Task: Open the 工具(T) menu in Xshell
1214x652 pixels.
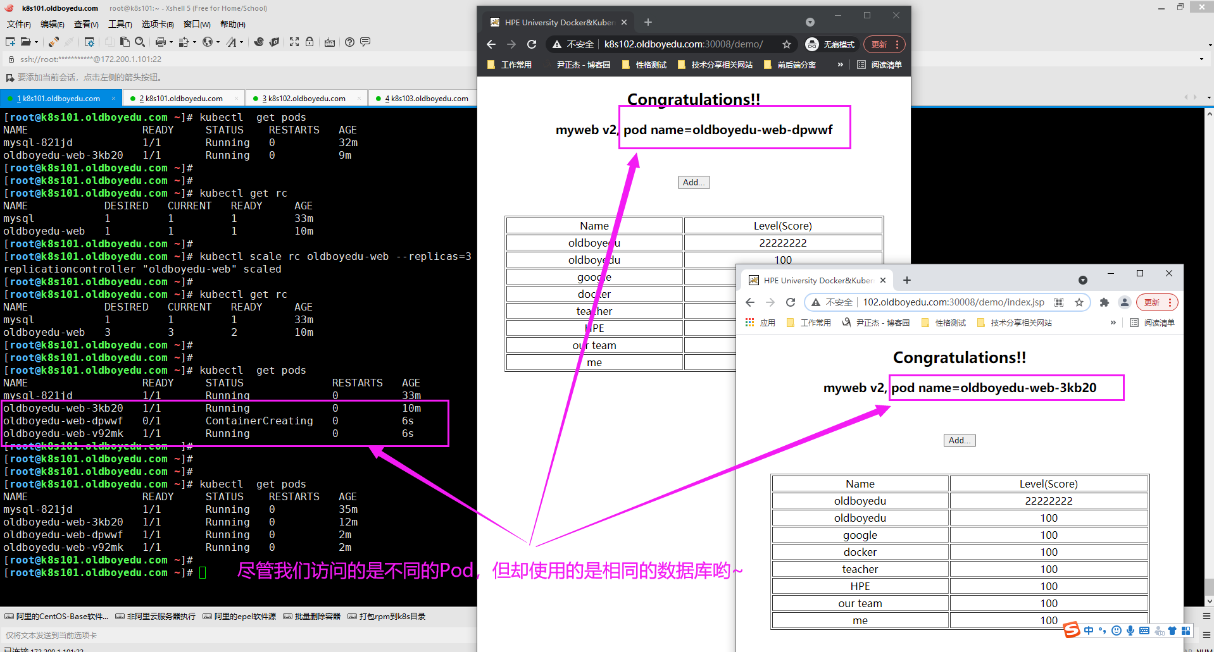Action: pyautogui.click(x=120, y=24)
